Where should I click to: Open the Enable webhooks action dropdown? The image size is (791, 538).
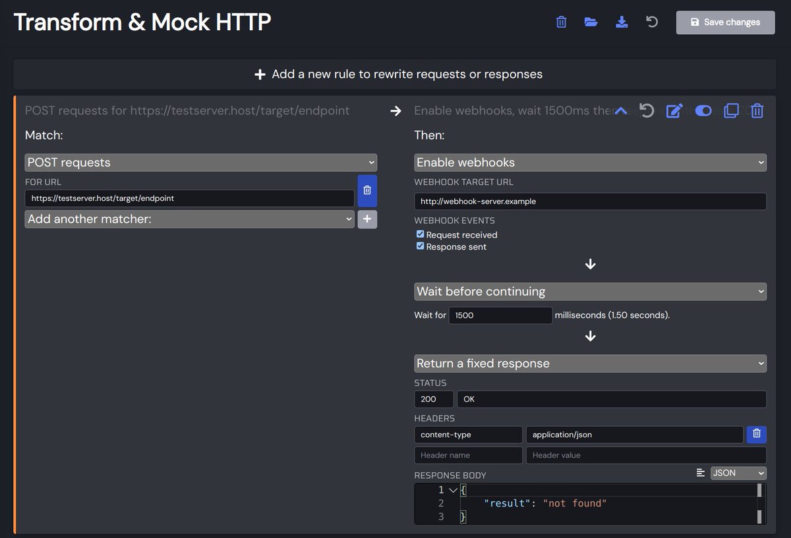(590, 162)
